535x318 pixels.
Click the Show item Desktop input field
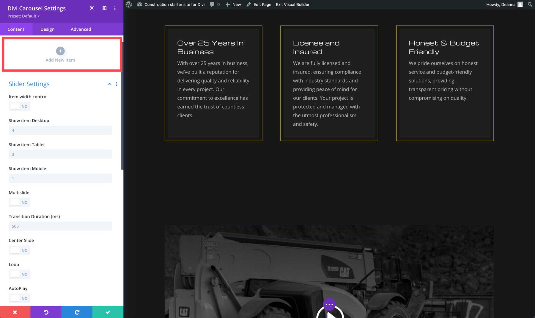point(60,130)
